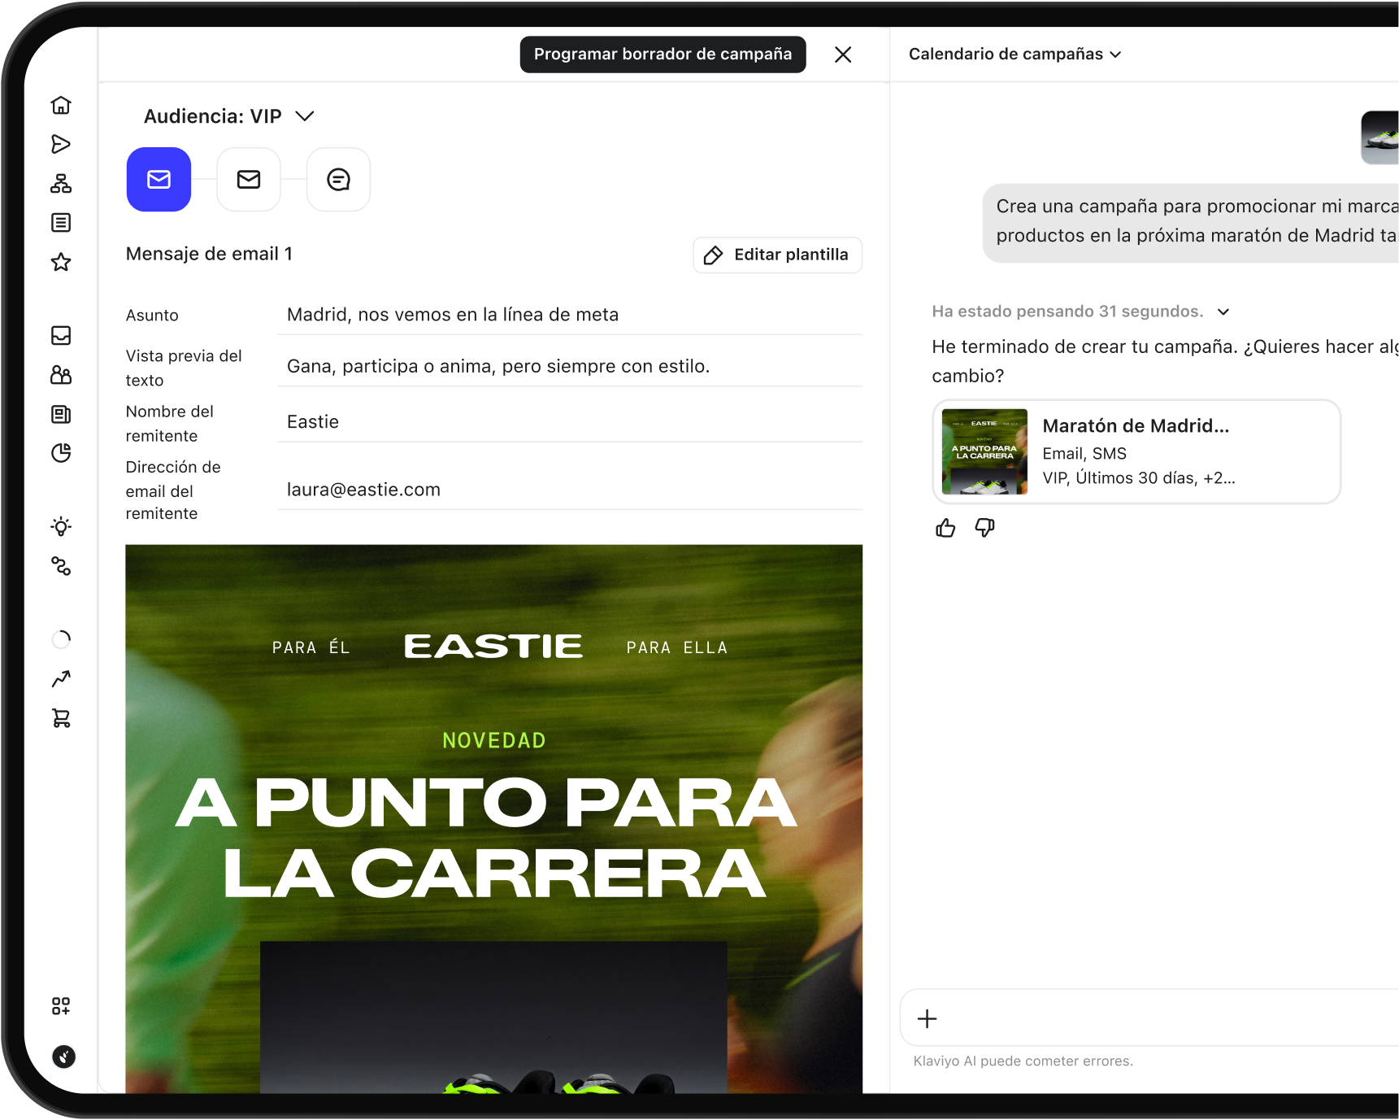Select the second (white) email message step
Screen dimensions: 1399x1120
(249, 179)
